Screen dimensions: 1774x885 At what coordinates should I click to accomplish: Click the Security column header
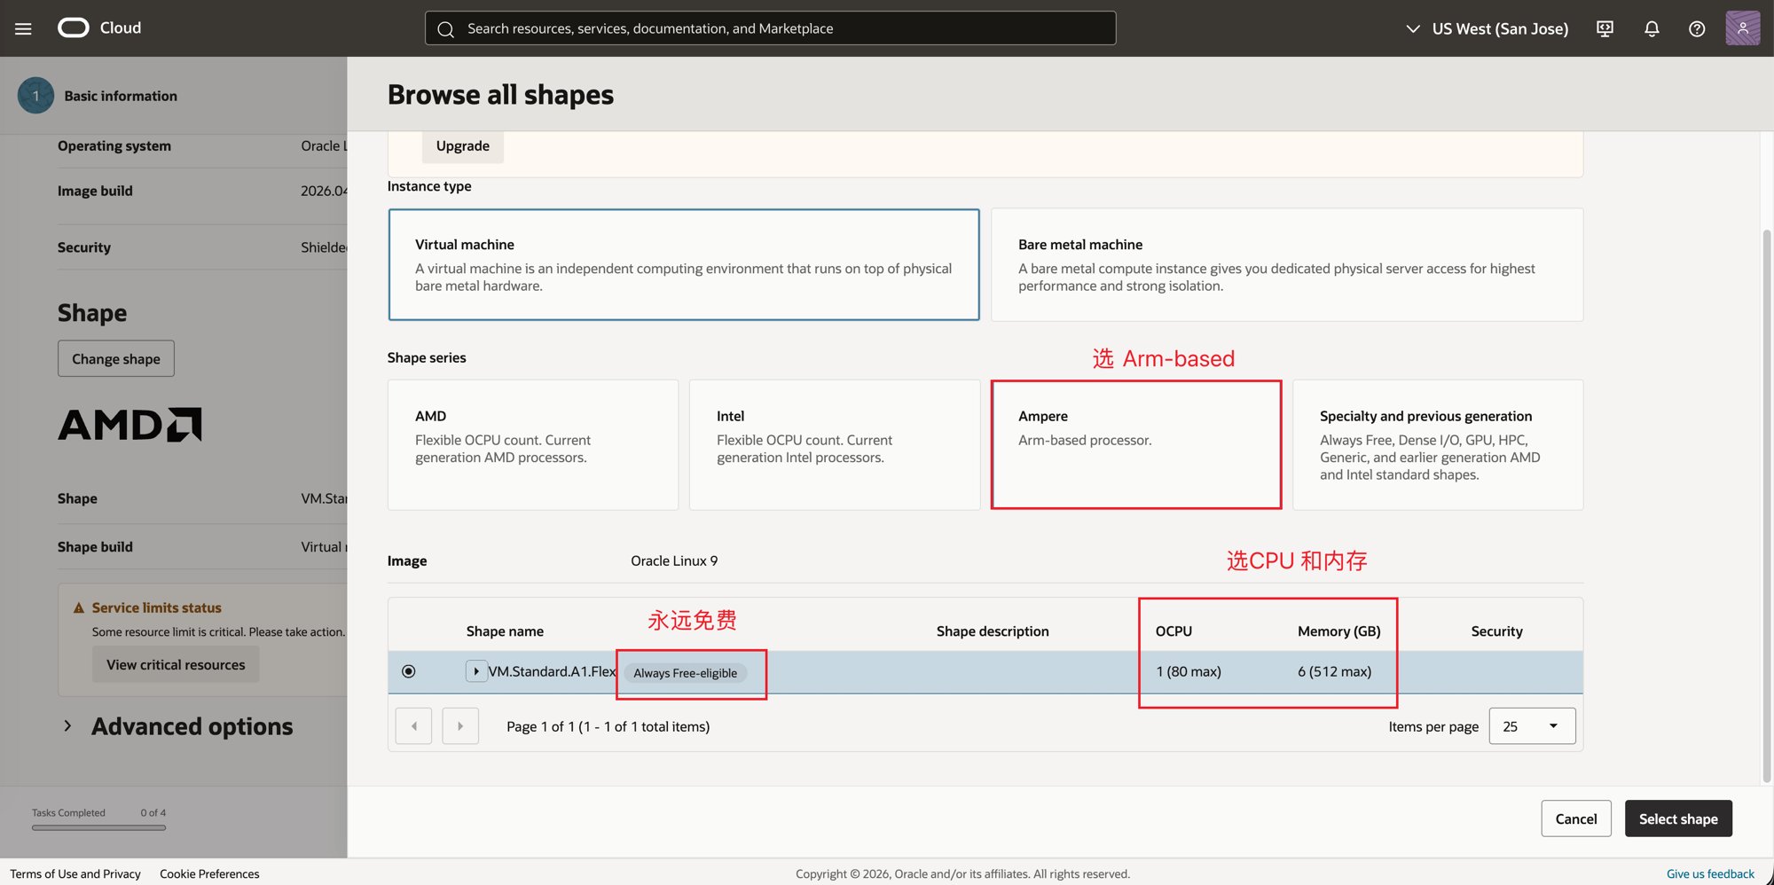[1497, 631]
